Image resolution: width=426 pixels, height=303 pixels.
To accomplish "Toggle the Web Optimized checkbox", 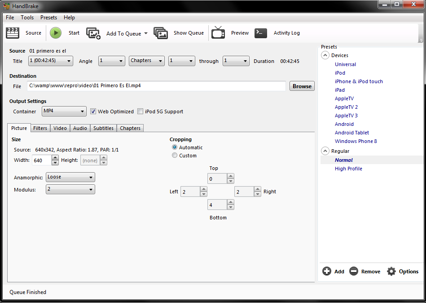I will (x=93, y=111).
